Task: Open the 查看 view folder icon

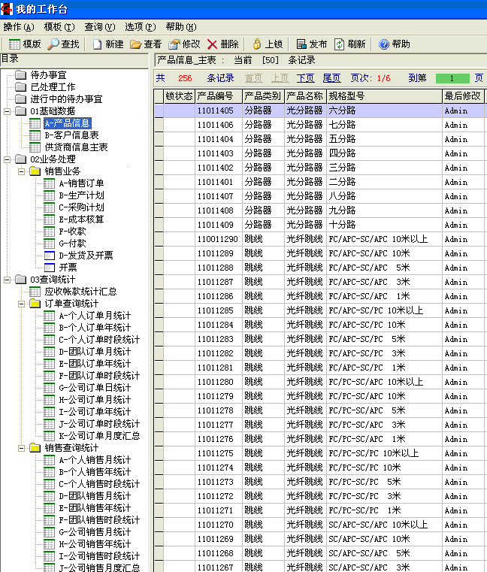Action: coord(135,44)
